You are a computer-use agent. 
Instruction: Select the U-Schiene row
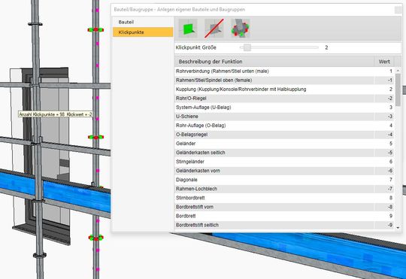pos(284,117)
